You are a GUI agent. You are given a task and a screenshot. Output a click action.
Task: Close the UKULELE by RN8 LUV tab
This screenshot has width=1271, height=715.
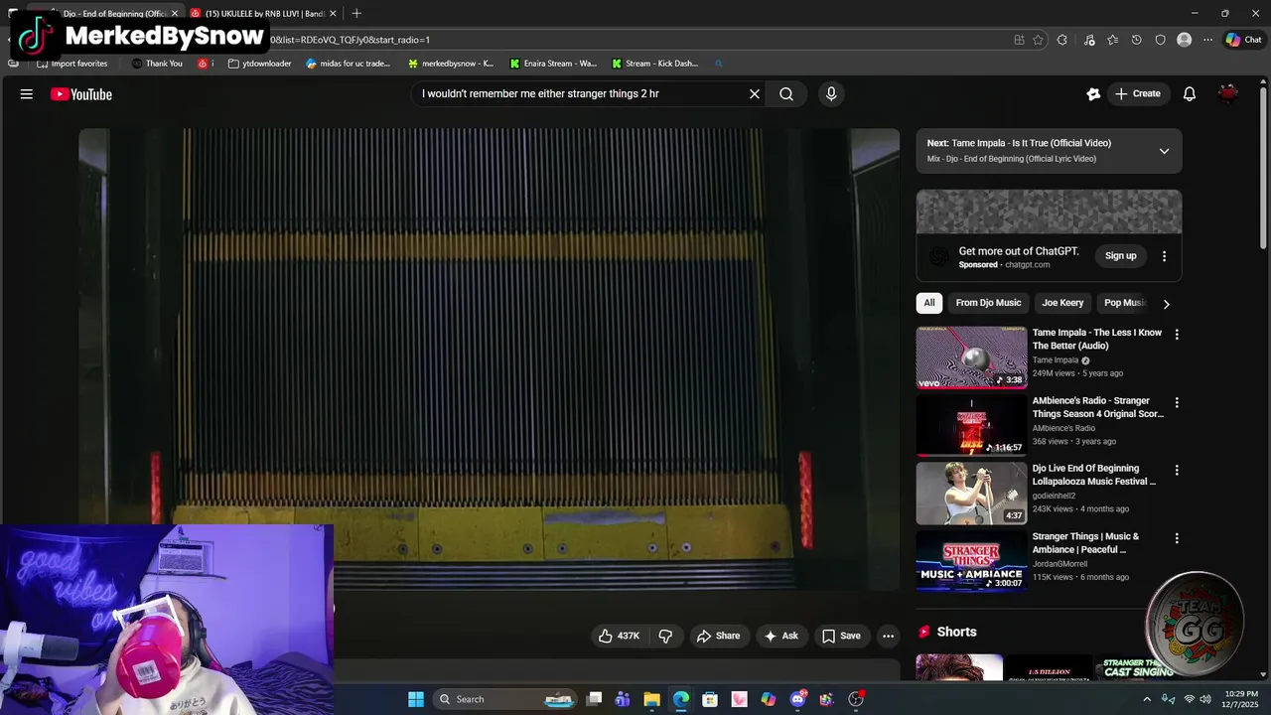click(x=333, y=14)
